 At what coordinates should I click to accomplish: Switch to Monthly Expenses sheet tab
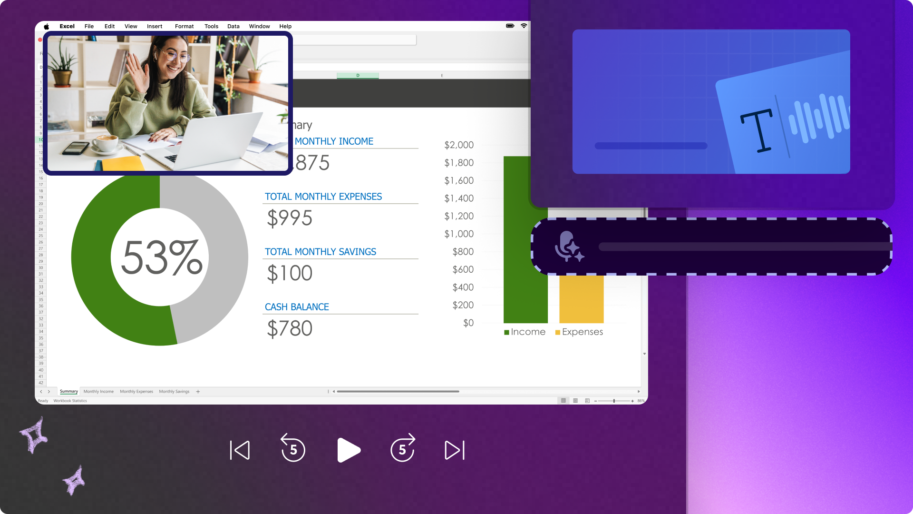point(136,392)
